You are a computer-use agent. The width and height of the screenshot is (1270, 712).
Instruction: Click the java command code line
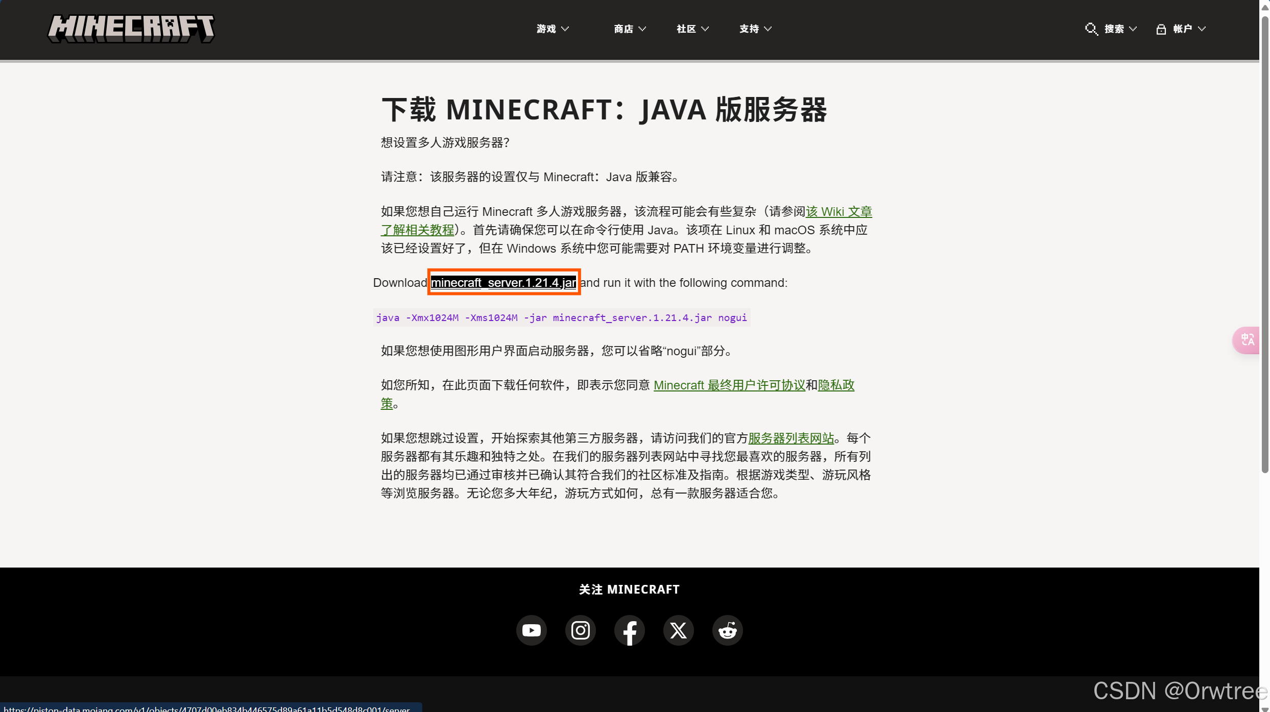(561, 318)
